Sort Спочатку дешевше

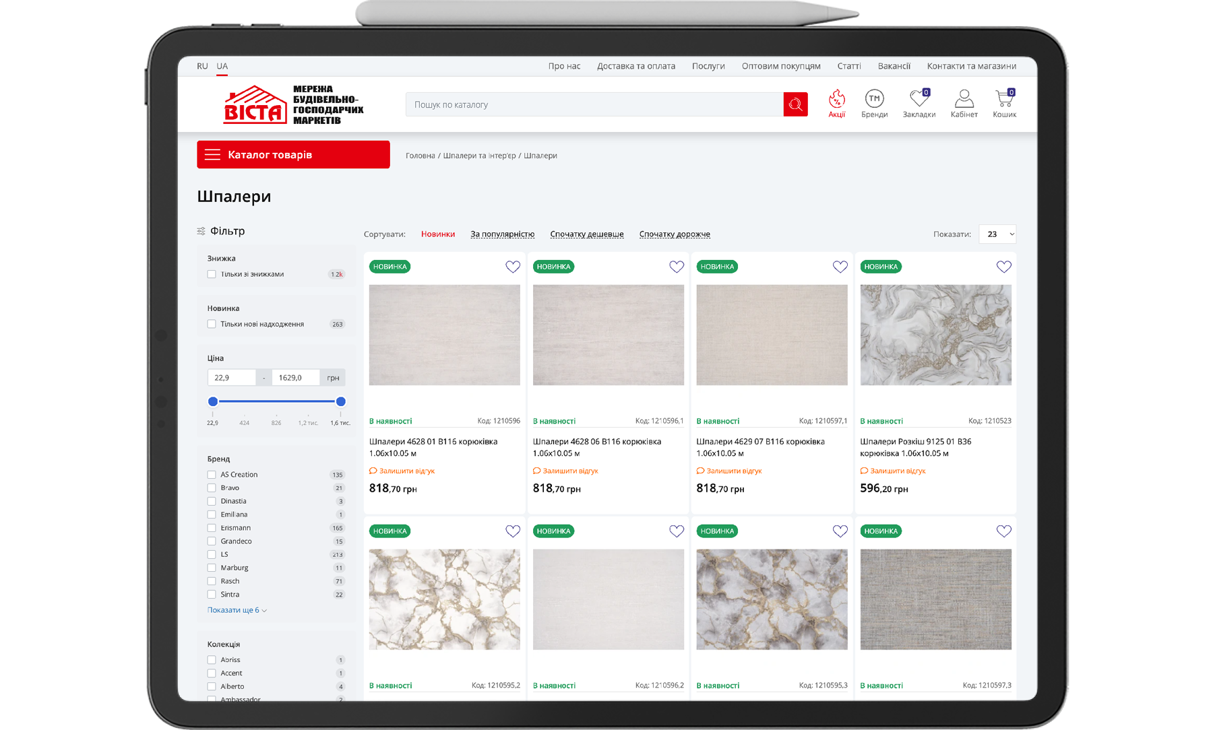(587, 234)
